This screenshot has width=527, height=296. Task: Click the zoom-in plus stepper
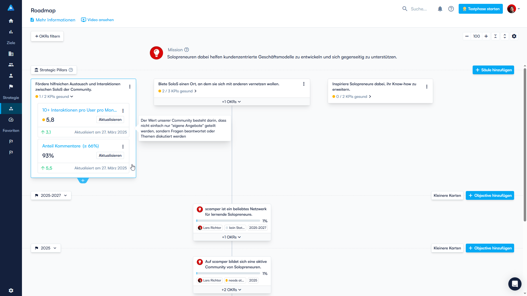(486, 36)
